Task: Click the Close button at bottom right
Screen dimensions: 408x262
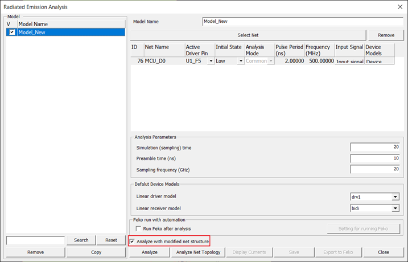Action: tap(383, 252)
